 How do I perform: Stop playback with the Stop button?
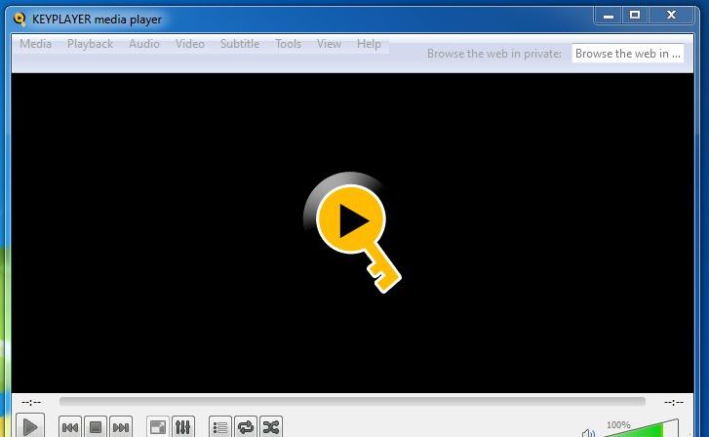click(x=96, y=427)
